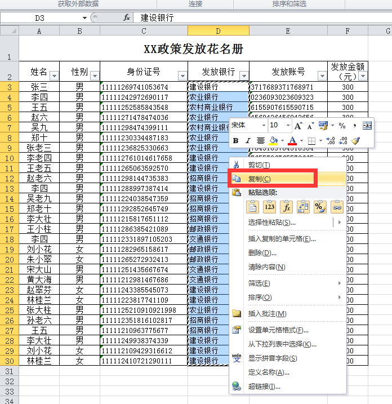Click the select-all corner button

10,30
